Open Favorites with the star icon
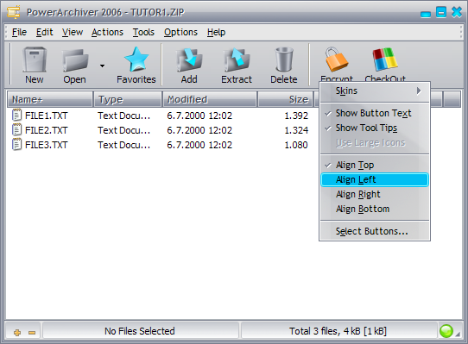Image resolution: width=468 pixels, height=344 pixels. [136, 59]
